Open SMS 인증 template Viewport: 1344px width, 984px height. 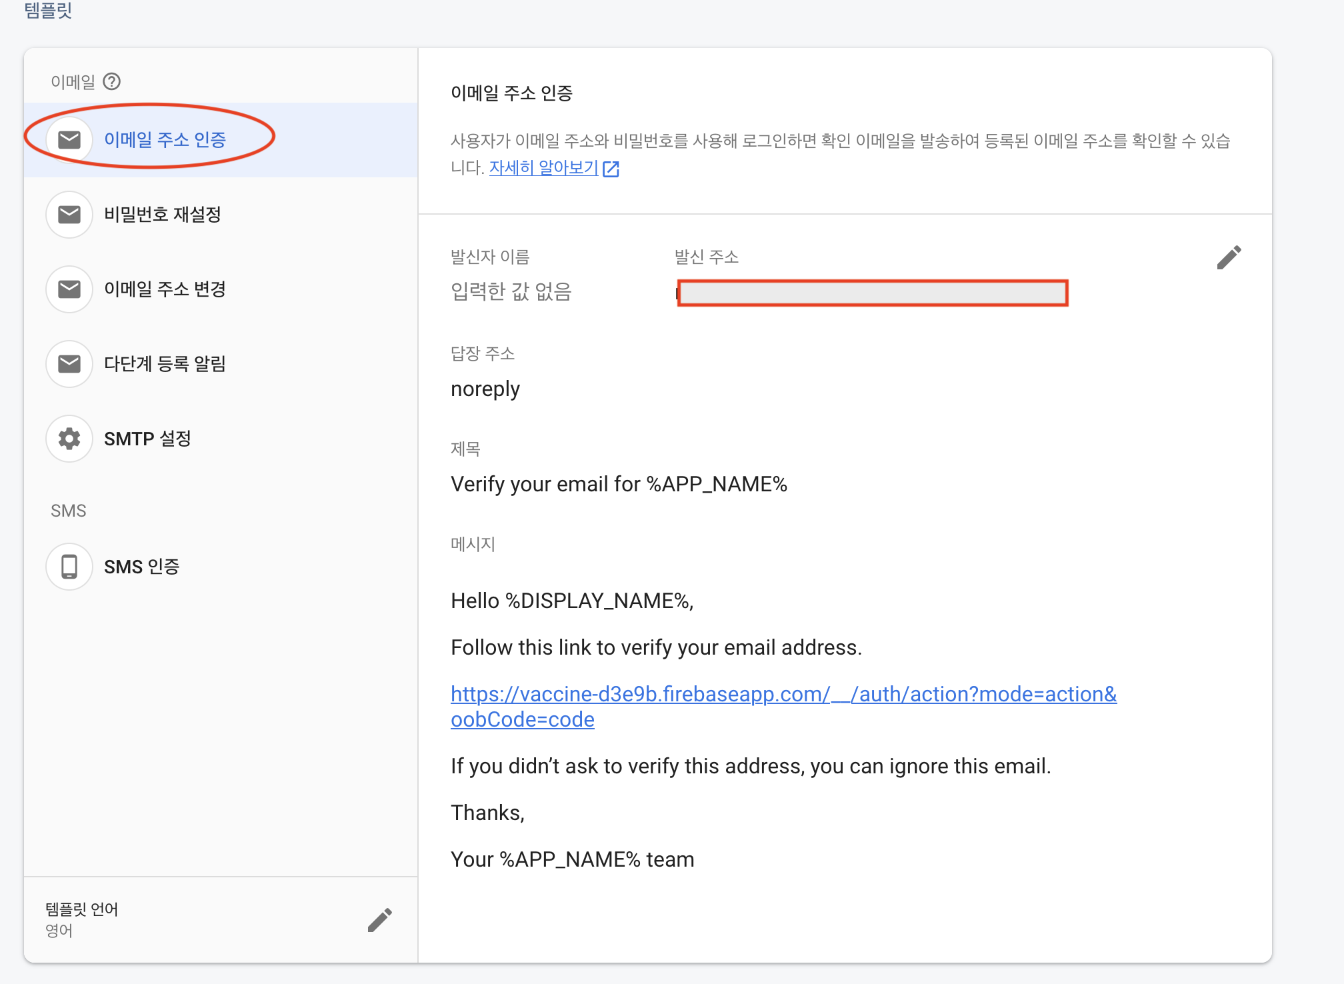pos(141,567)
